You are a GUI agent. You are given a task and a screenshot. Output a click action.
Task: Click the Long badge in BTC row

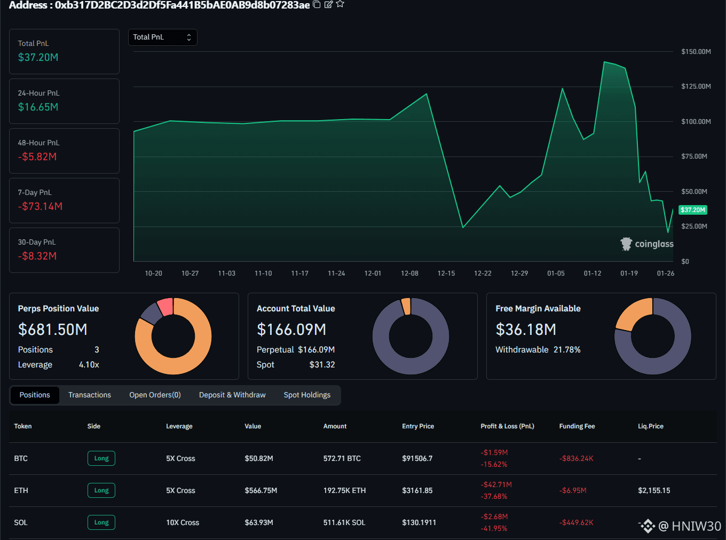click(101, 458)
